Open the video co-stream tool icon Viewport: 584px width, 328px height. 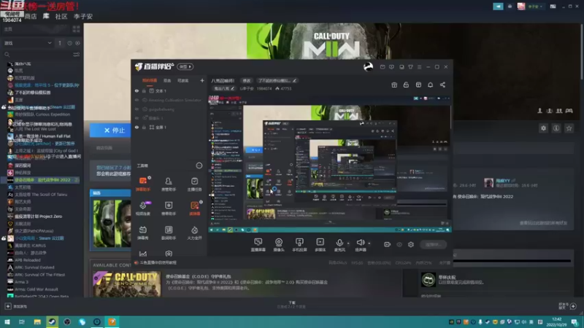(142, 208)
